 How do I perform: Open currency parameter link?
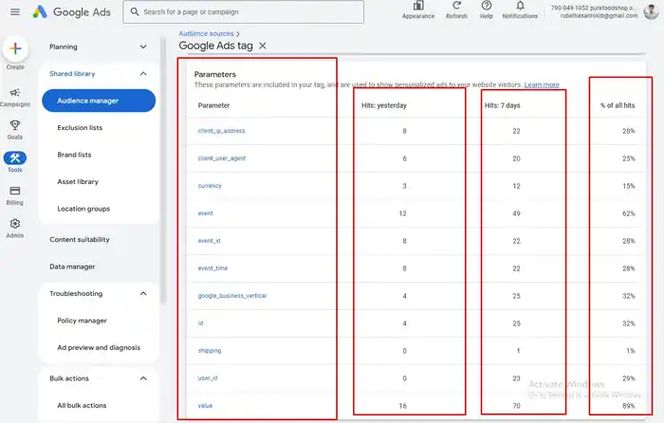coord(210,186)
